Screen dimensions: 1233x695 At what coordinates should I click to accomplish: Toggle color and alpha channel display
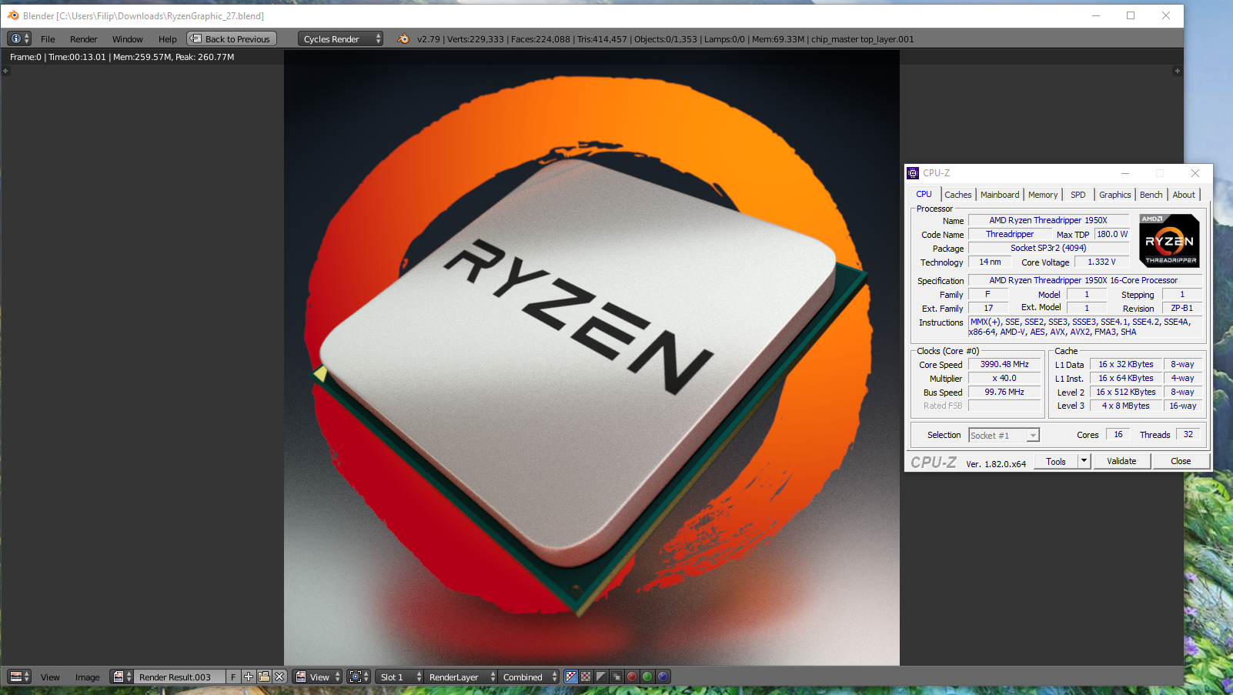pos(570,677)
